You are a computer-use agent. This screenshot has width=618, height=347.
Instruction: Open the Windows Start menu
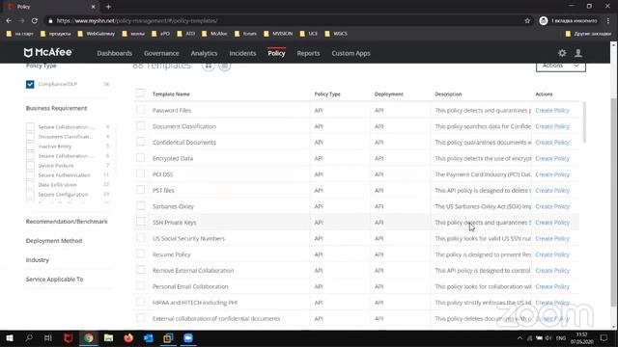(x=10, y=338)
